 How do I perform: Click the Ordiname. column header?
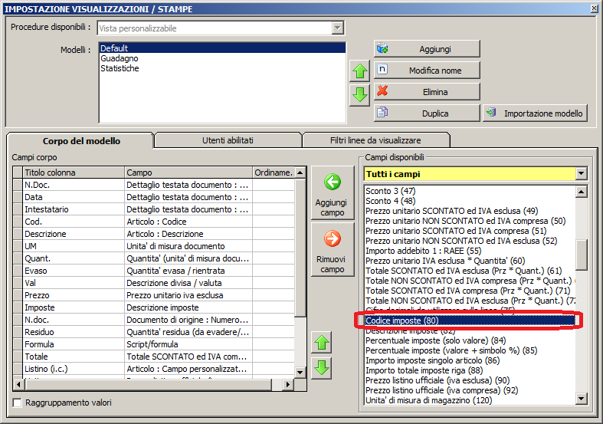274,173
